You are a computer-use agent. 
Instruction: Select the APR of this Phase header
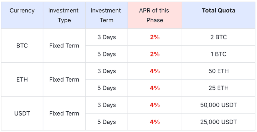tap(154, 15)
